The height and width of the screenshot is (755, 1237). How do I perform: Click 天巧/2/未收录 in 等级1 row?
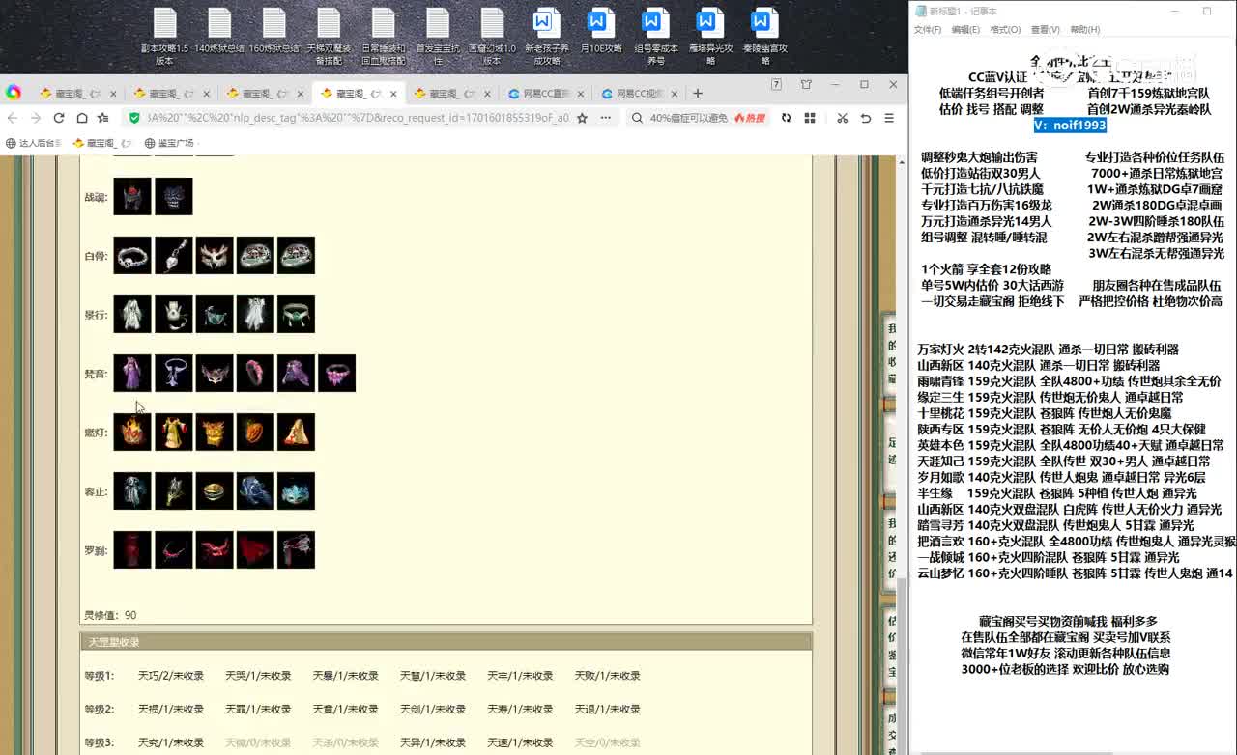click(x=171, y=676)
